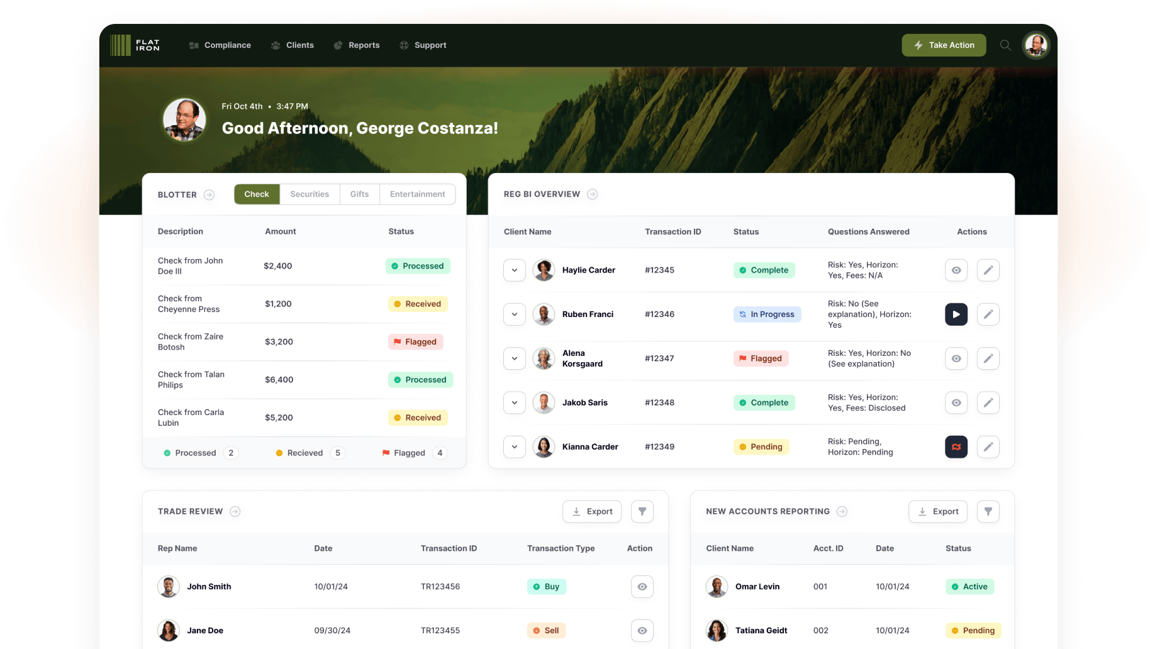Expand the Kianna Carder row chevron
The height and width of the screenshot is (649, 1155).
pos(514,447)
